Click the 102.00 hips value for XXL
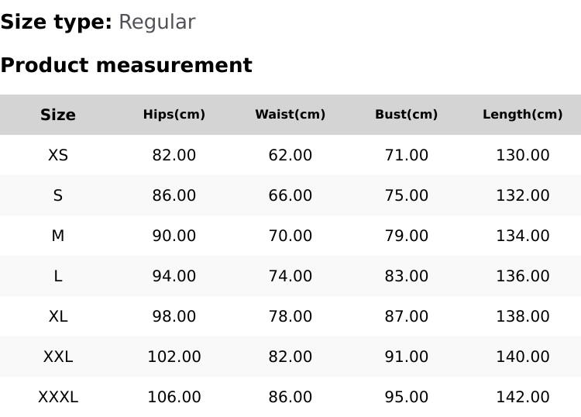 [174, 357]
